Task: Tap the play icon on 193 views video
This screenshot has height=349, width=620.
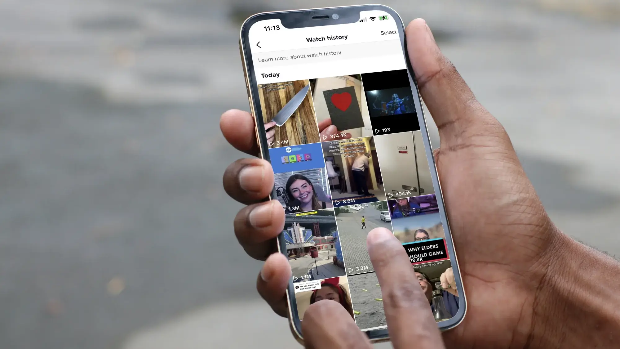Action: point(376,130)
